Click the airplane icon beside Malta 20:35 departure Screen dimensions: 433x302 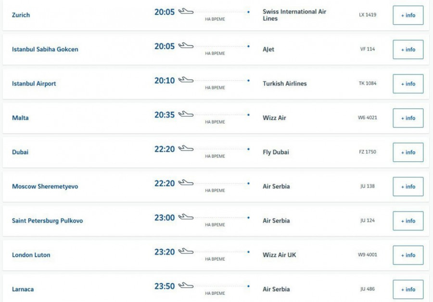(186, 114)
